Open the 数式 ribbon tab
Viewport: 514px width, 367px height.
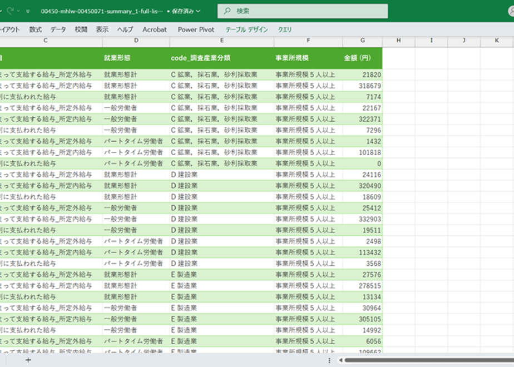pyautogui.click(x=36, y=29)
